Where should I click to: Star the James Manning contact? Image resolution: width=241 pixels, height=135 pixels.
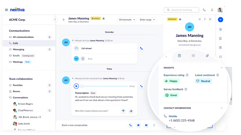pyautogui.click(x=200, y=19)
